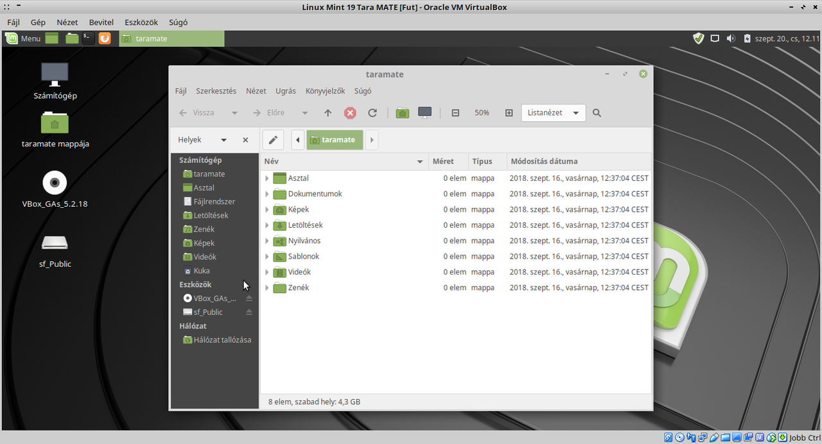822x444 pixels.
Task: Expand the Dokumentumok folder row
Action: point(267,194)
